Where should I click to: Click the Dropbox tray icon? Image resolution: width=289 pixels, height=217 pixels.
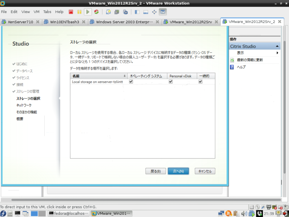(260, 214)
